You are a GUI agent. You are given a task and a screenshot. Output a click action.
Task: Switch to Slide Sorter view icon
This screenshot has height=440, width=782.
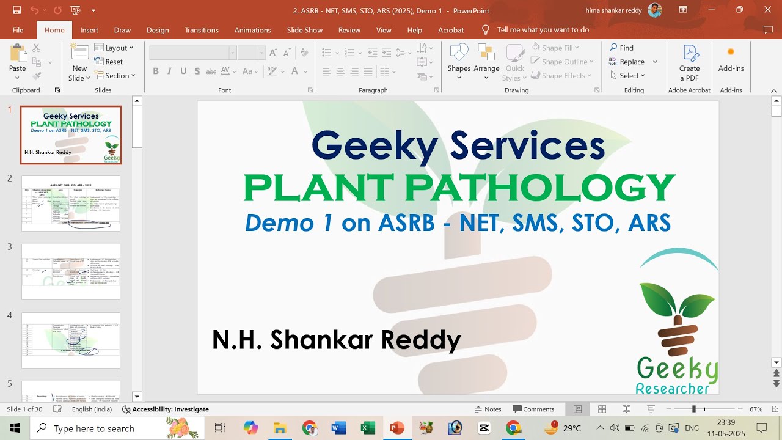tap(602, 409)
